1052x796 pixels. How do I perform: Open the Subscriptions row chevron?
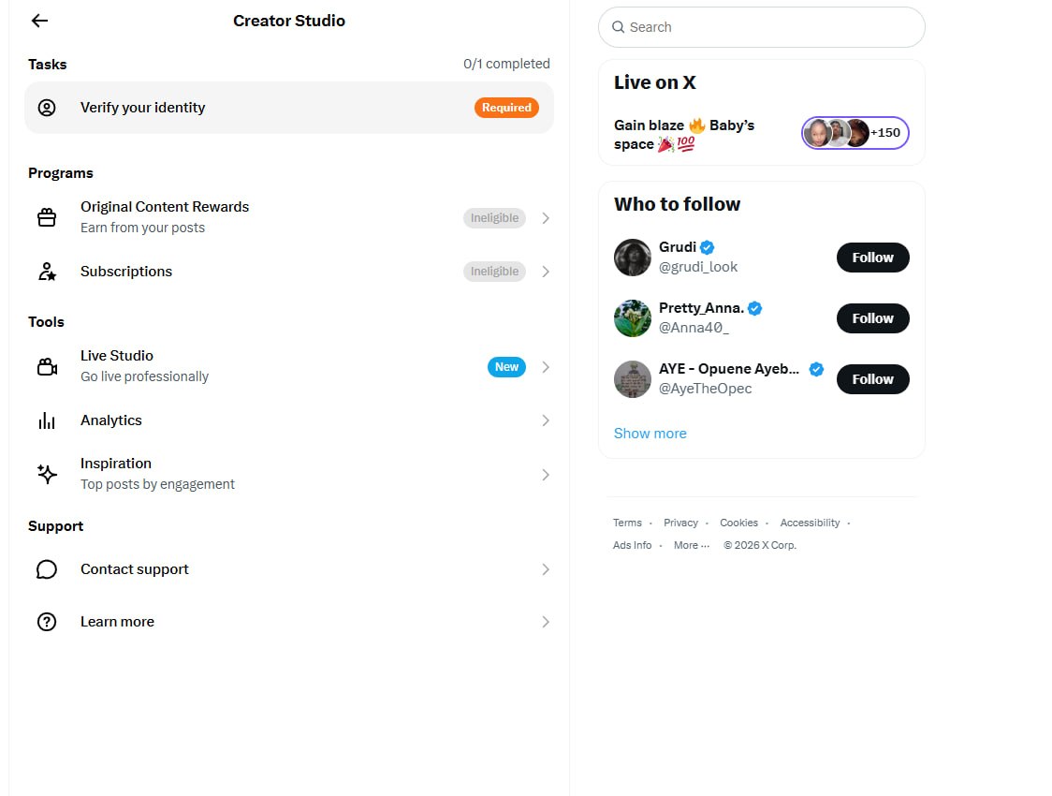[x=546, y=272]
